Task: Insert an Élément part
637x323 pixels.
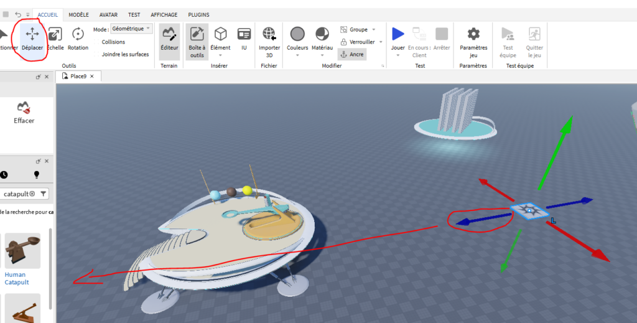Action: (221, 38)
